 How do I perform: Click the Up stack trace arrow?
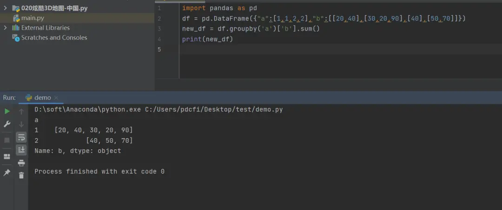point(21,111)
